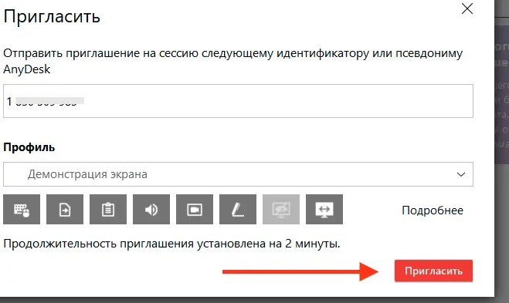This screenshot has width=509, height=303.
Task: Toggle the monitor with arrows permission icon
Action: pos(324,210)
